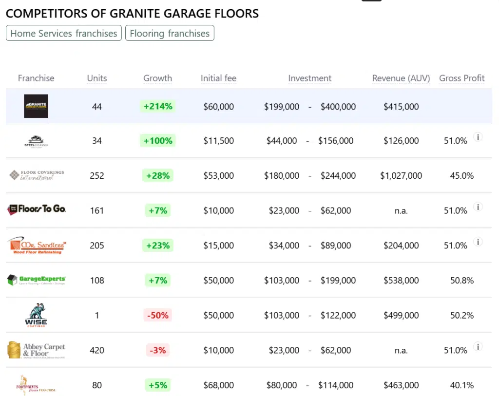Click the 108 units cell
Viewport: 499px width, 396px height.
tap(97, 281)
